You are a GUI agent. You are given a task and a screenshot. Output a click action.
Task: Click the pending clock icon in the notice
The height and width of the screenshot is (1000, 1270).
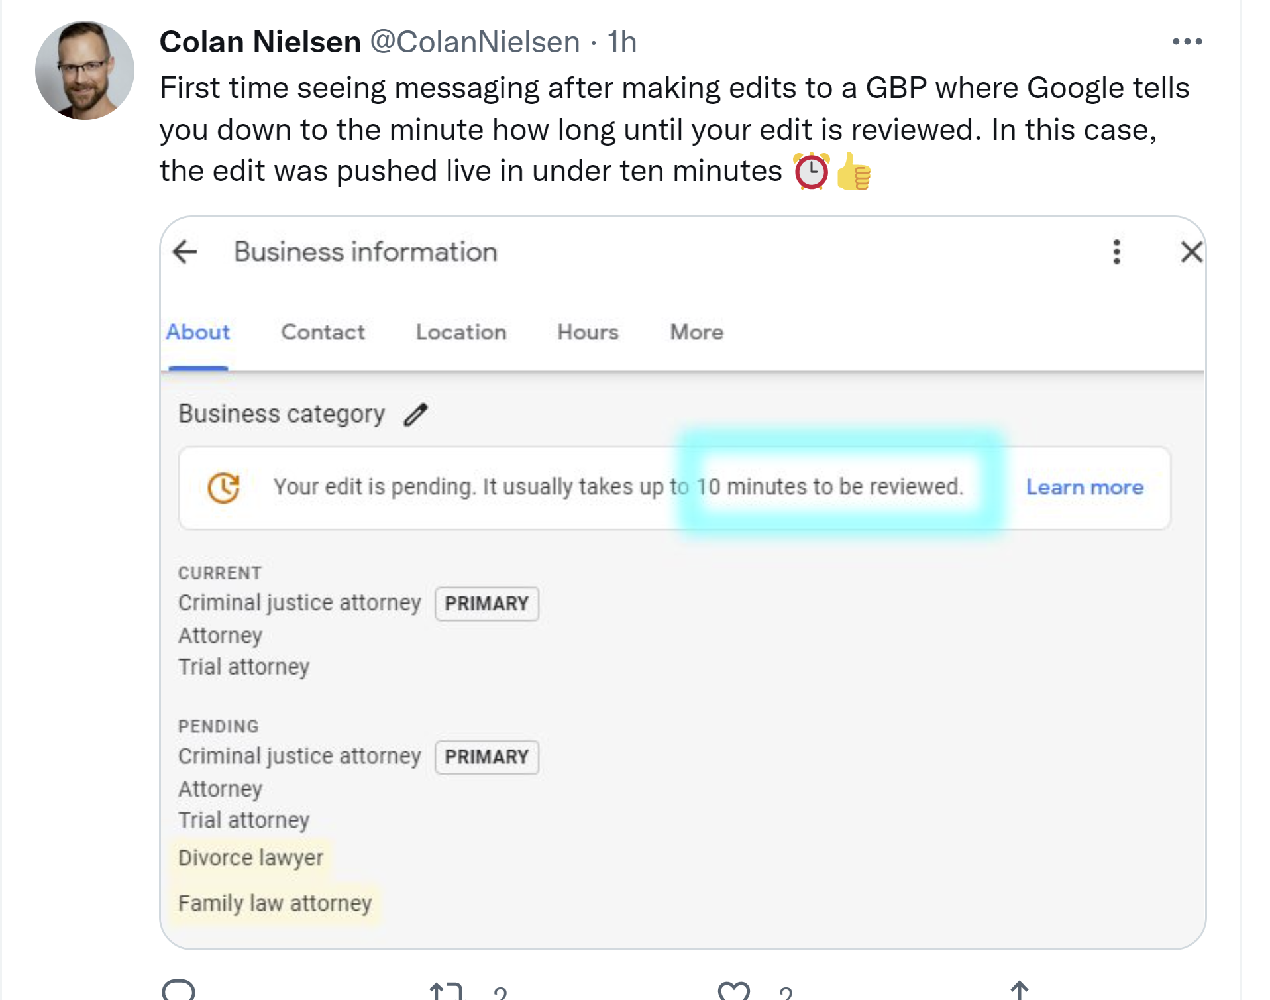pyautogui.click(x=224, y=488)
